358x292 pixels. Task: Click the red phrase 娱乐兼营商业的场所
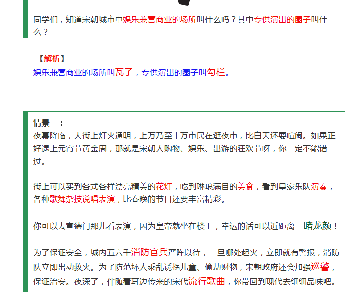[x=160, y=20]
